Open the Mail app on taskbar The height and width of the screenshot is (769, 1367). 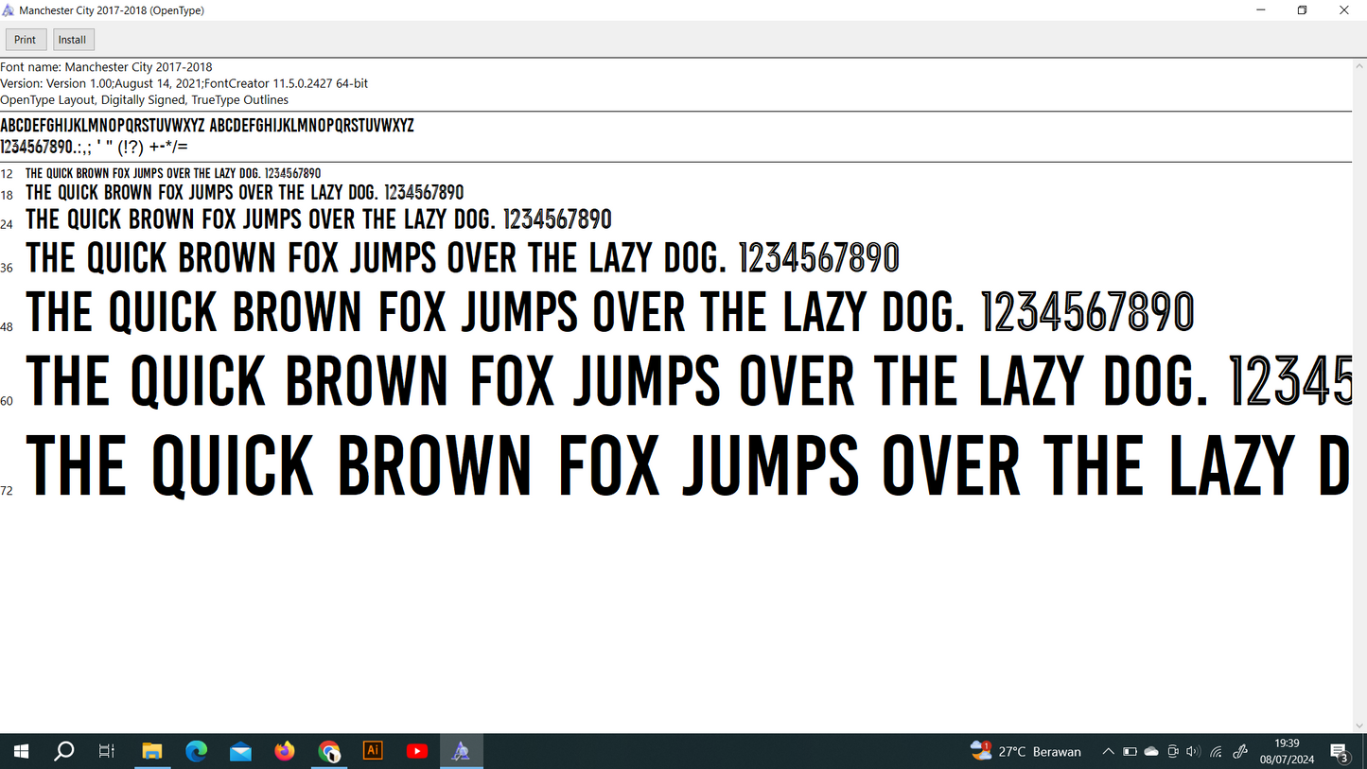(x=240, y=751)
